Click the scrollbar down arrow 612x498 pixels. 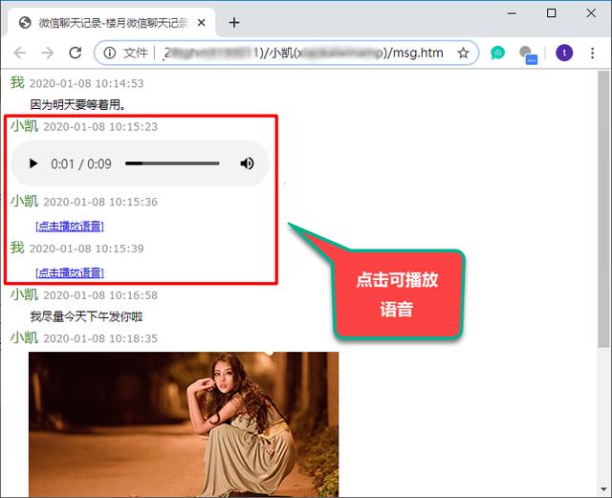coord(603,489)
